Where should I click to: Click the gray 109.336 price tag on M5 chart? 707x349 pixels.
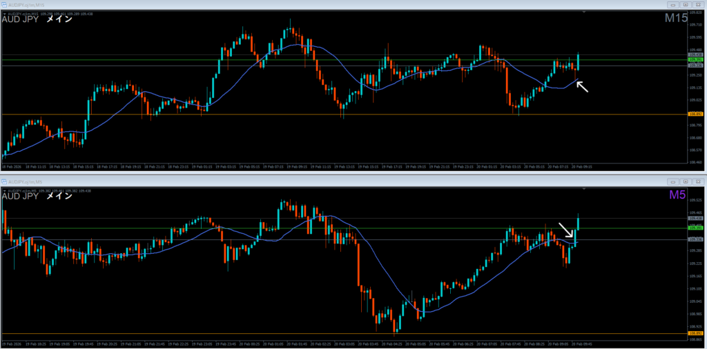pos(696,239)
